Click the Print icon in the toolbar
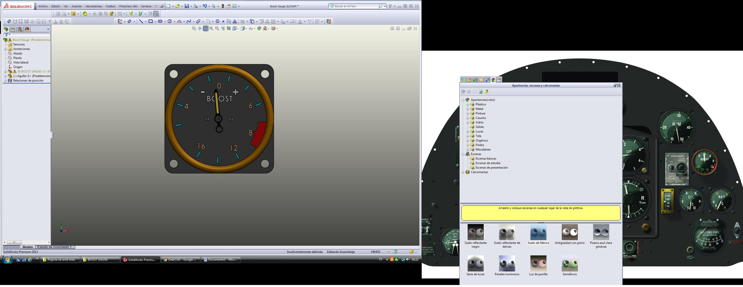The height and width of the screenshot is (287, 743). (196, 6)
